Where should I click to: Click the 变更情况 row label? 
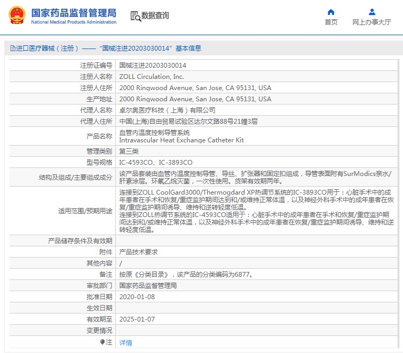click(99, 331)
